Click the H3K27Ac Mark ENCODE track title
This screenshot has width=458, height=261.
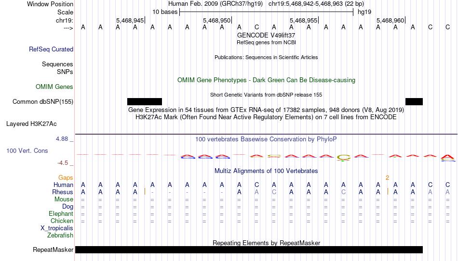pyautogui.click(x=266, y=117)
